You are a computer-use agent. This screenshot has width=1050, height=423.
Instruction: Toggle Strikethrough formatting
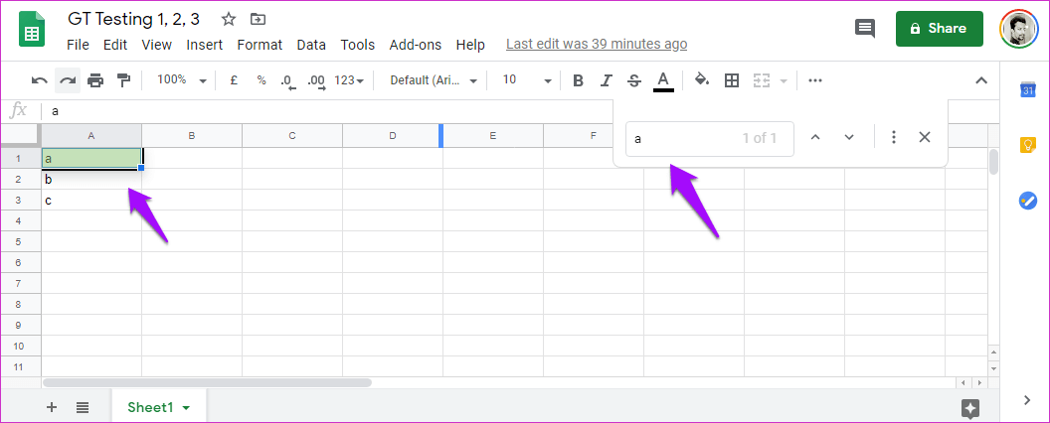click(634, 80)
